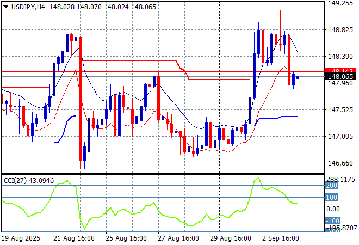
Task: Select the 146.660 price axis label
Action: click(341, 163)
